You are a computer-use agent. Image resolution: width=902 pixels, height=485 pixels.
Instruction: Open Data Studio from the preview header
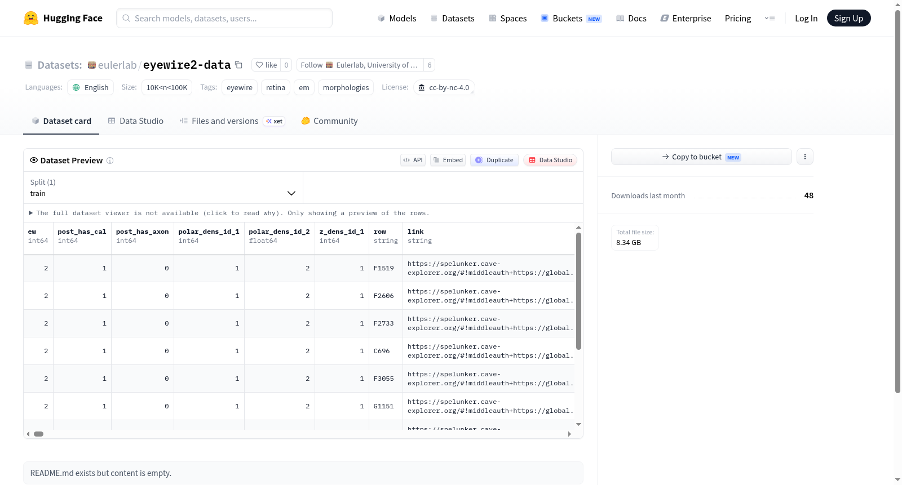[550, 160]
